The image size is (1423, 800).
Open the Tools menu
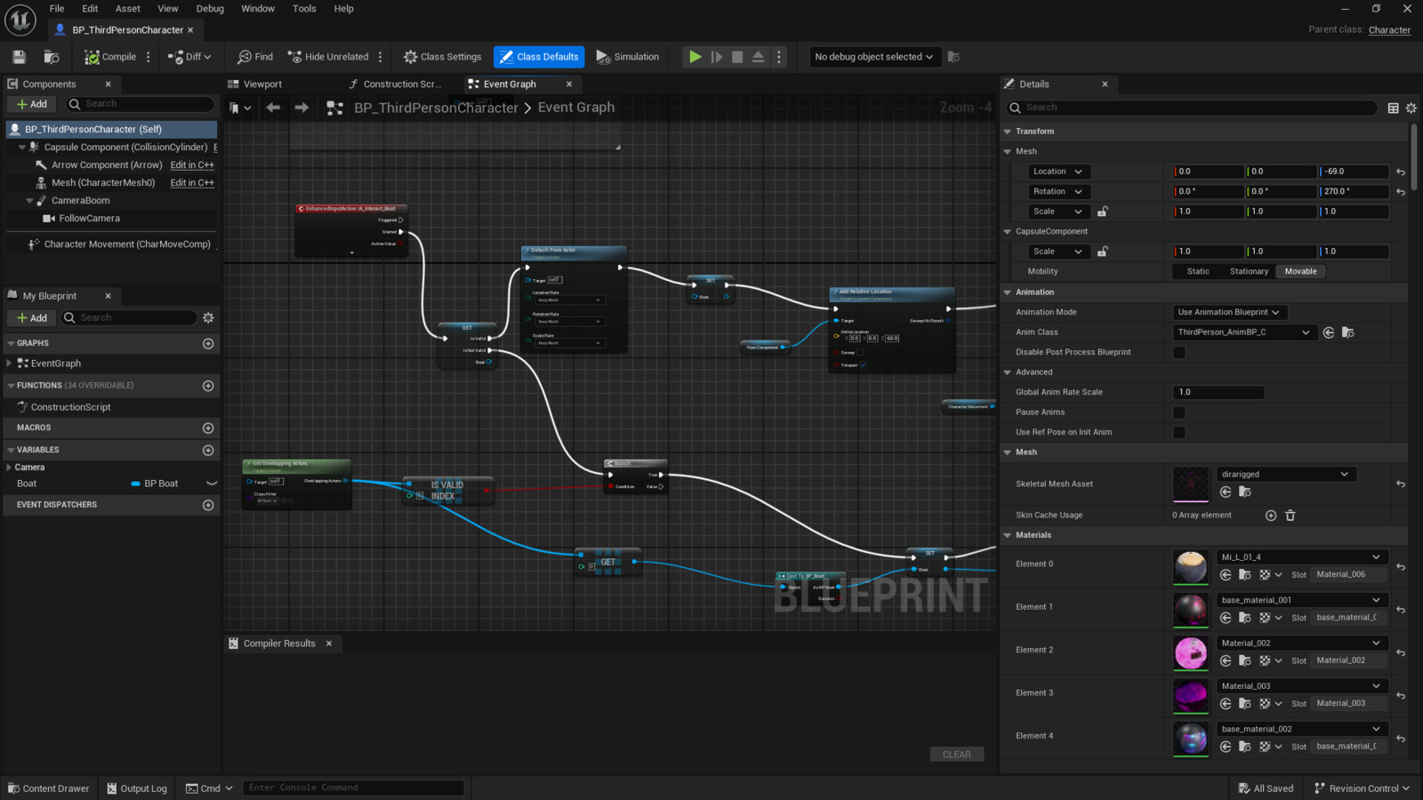click(x=304, y=9)
